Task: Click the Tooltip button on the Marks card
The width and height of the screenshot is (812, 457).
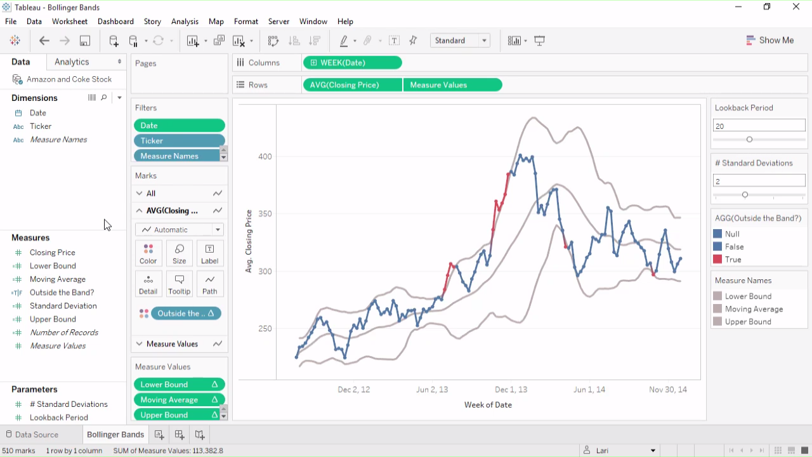Action: click(180, 283)
